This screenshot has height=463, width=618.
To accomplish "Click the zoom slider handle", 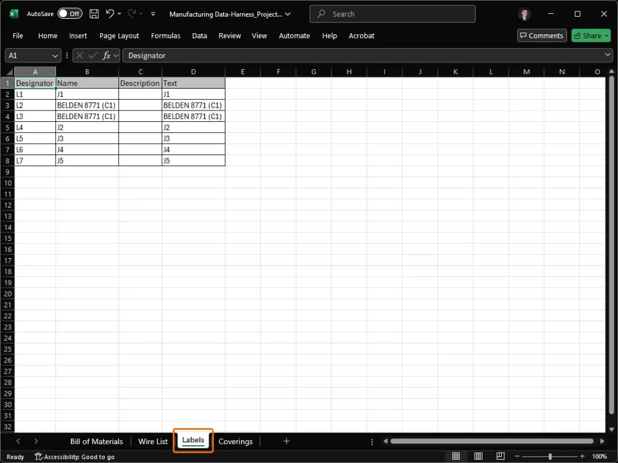I will click(x=550, y=456).
